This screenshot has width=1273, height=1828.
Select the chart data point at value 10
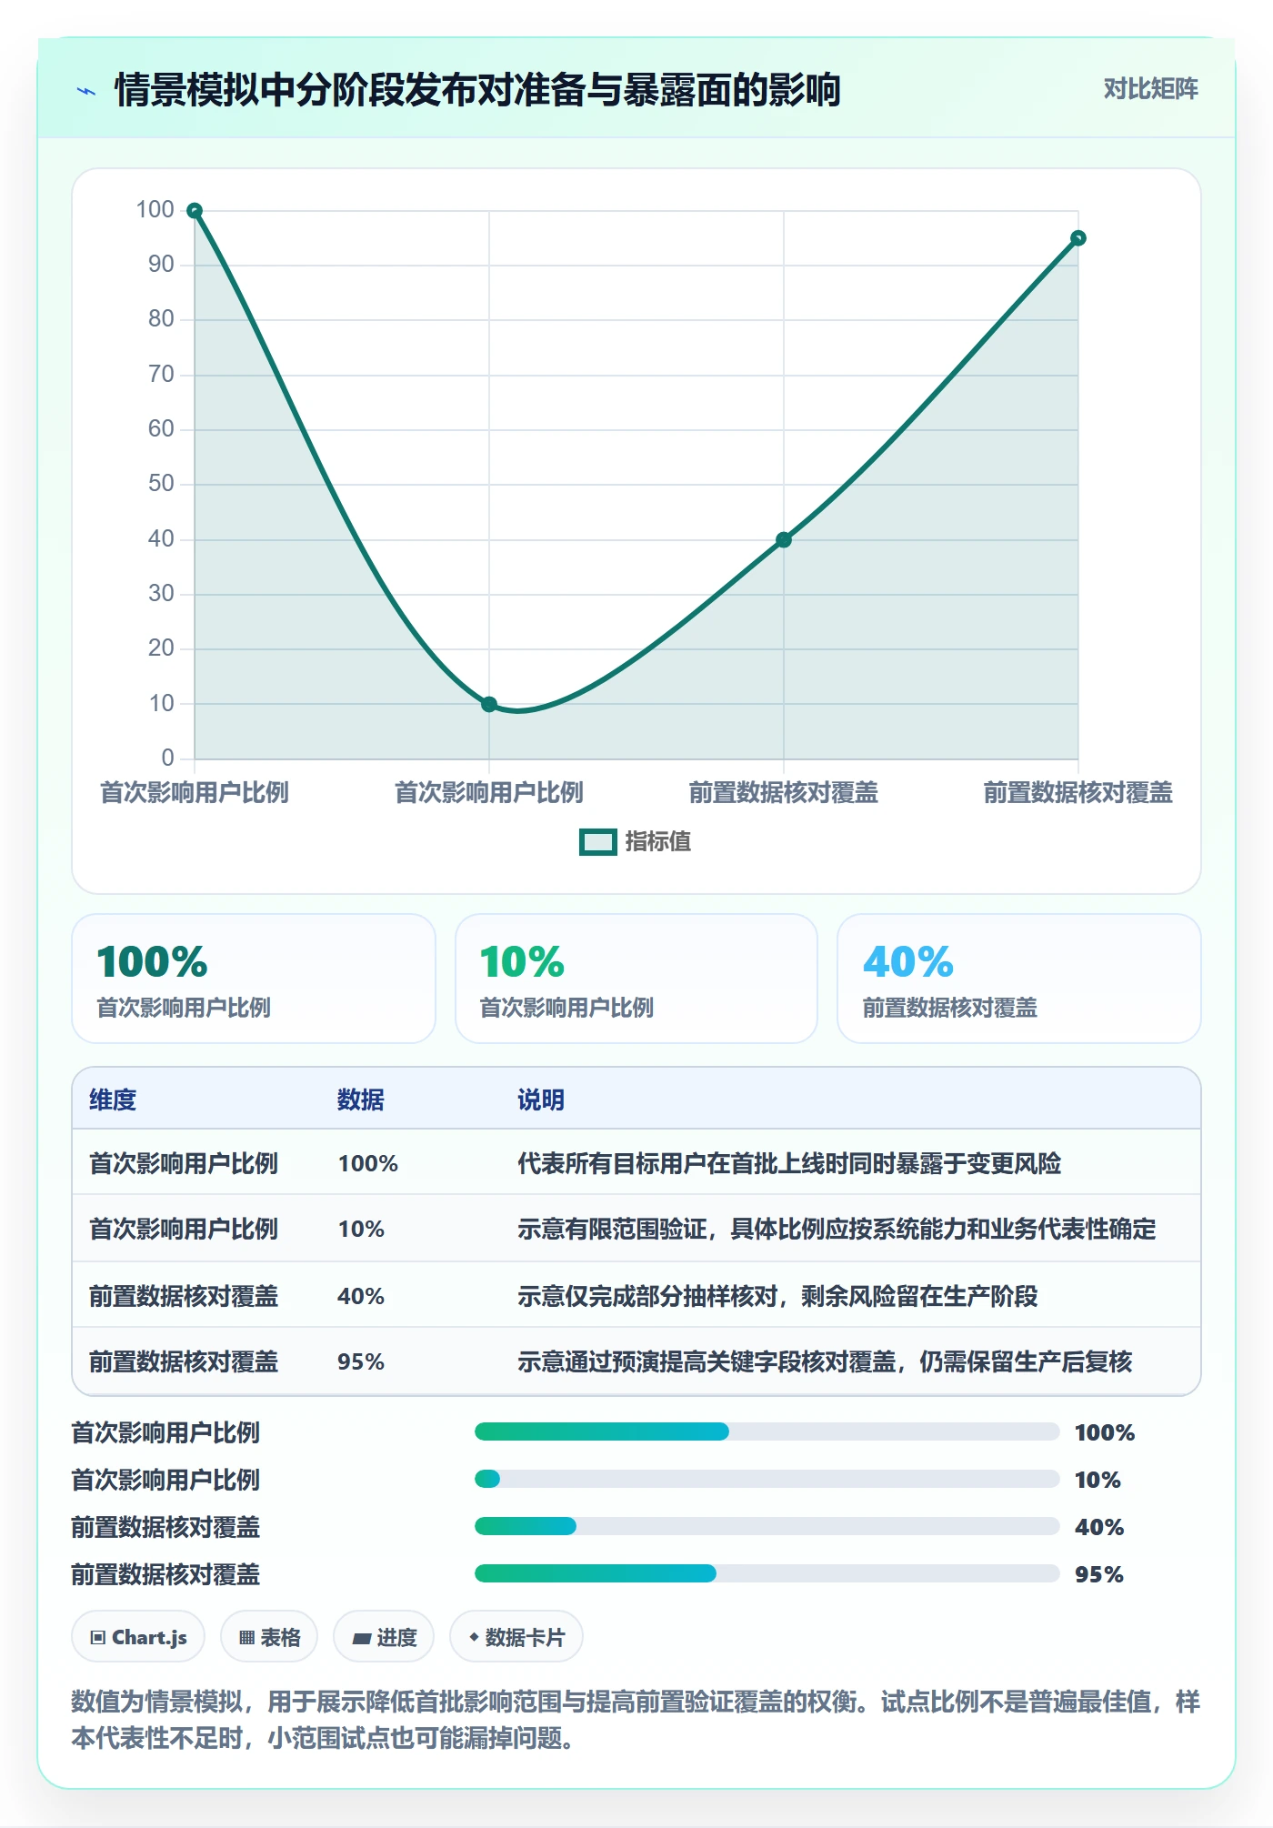[x=489, y=704]
